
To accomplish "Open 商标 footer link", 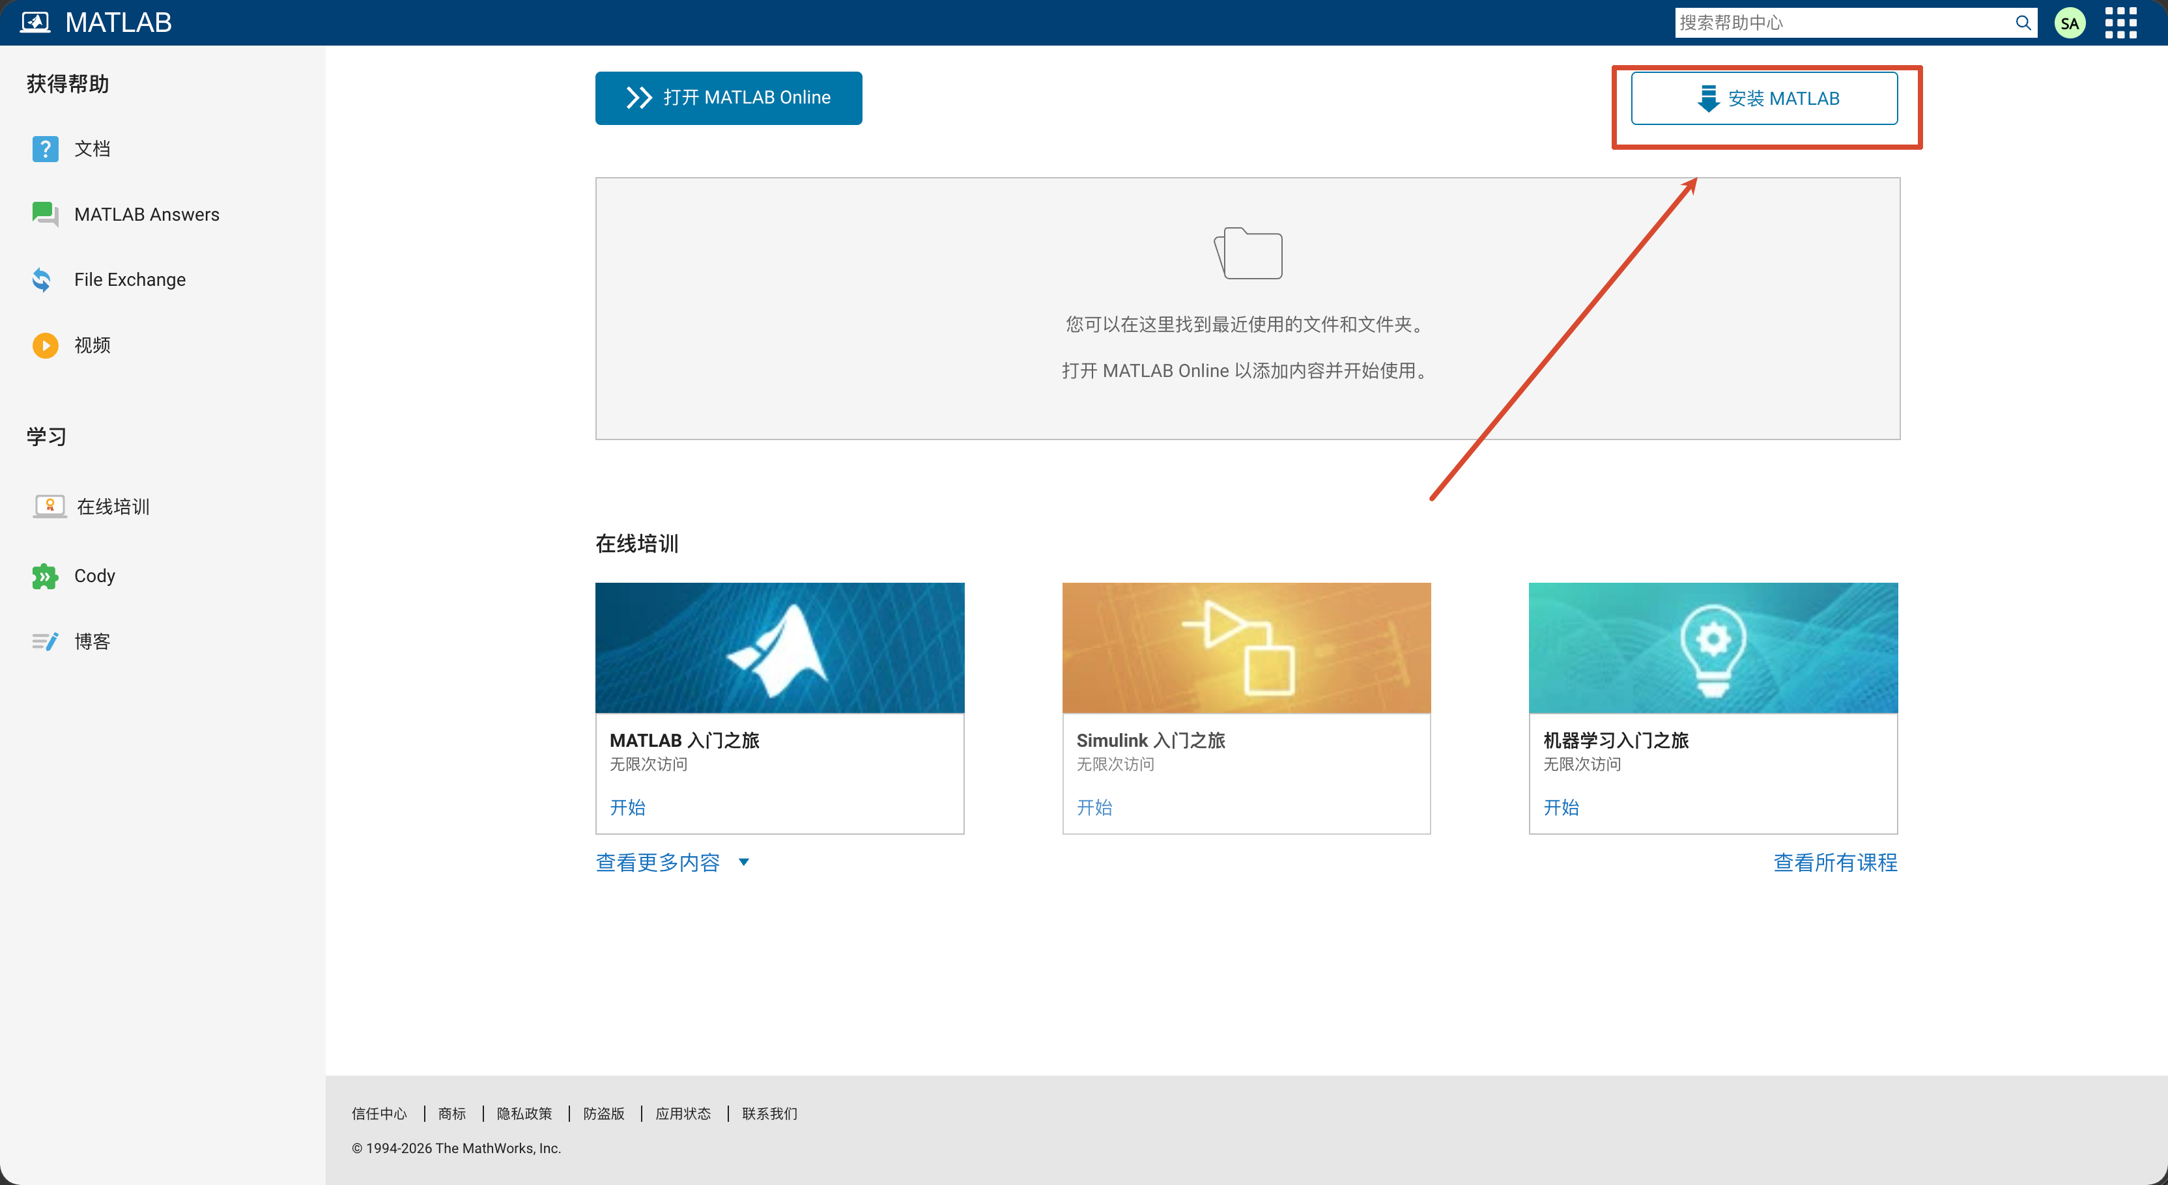I will click(x=452, y=1113).
